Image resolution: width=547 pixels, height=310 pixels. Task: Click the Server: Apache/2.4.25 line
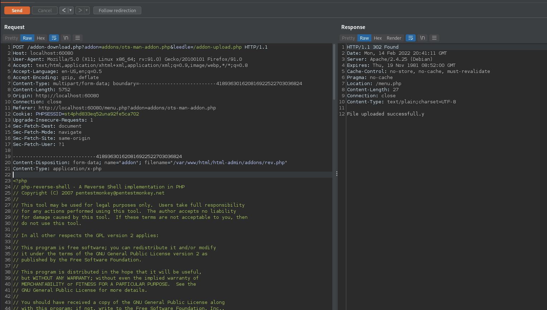click(390, 59)
